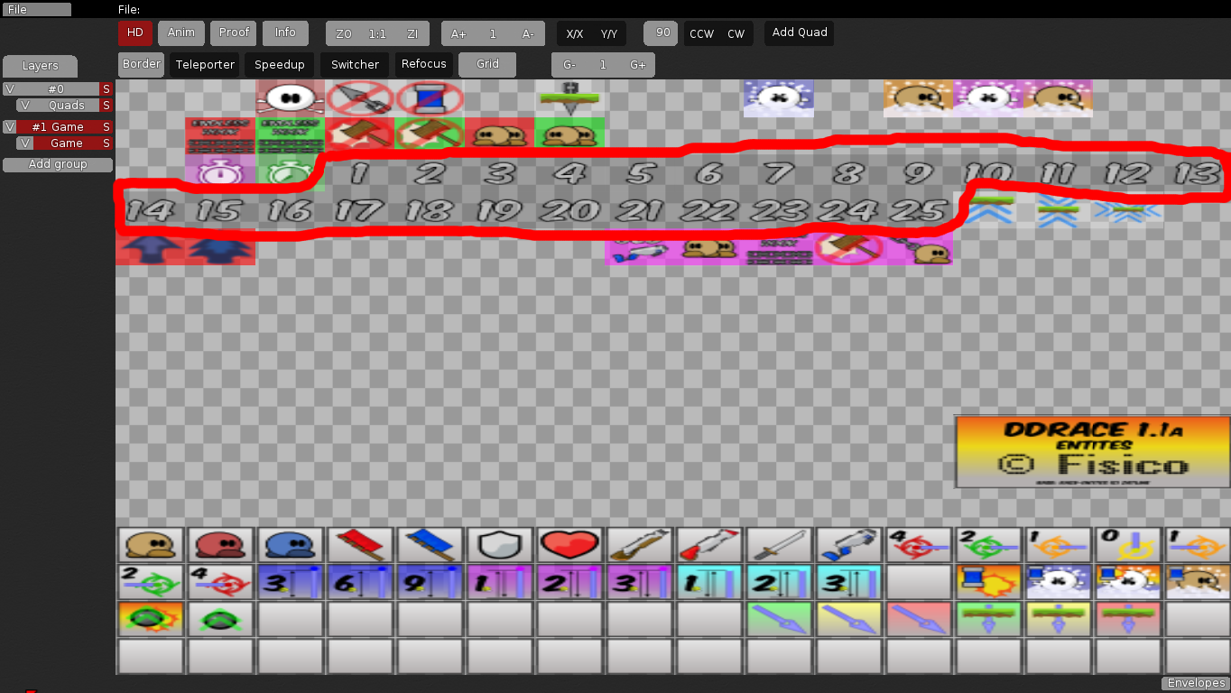
Task: Pick the skull tee death tile
Action: 291,97
